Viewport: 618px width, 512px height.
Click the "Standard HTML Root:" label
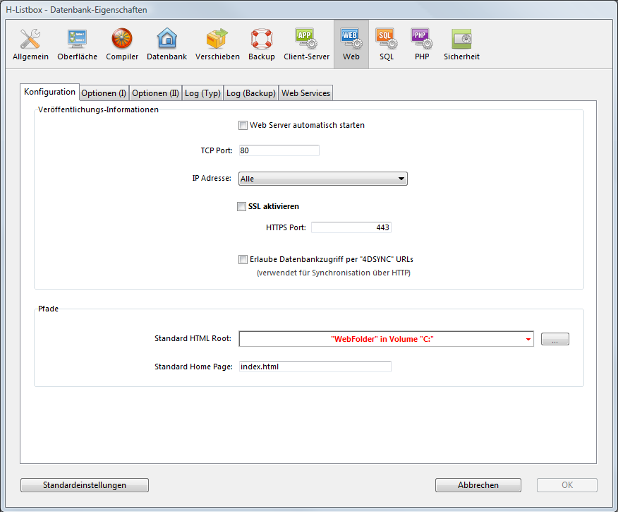point(193,338)
